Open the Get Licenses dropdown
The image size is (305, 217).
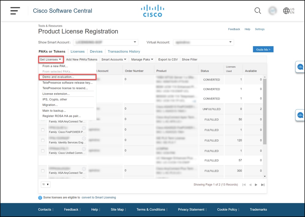point(51,59)
